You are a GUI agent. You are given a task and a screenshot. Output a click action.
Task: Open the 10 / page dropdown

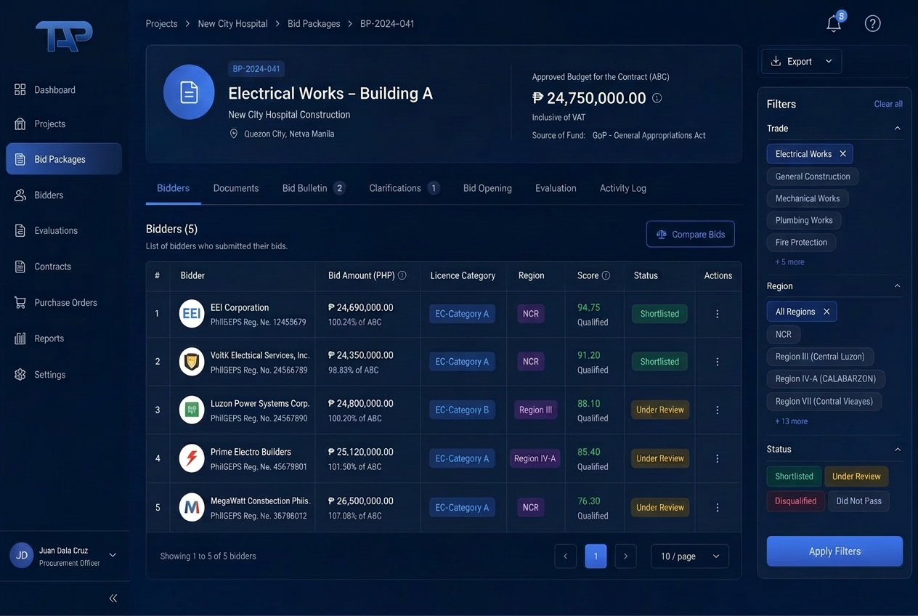coord(690,556)
